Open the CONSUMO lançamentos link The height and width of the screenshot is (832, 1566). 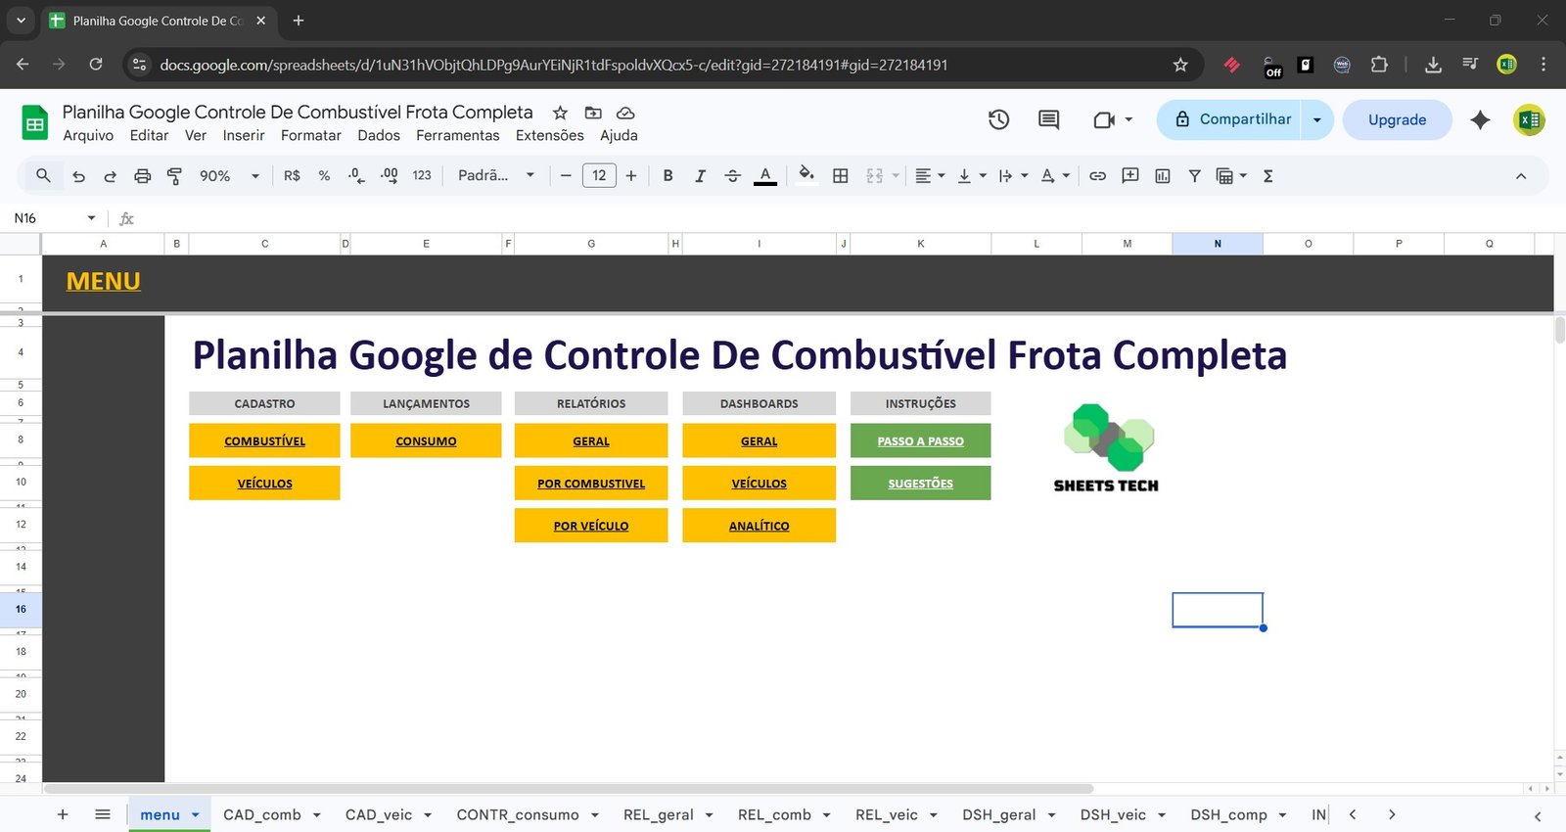click(x=426, y=441)
